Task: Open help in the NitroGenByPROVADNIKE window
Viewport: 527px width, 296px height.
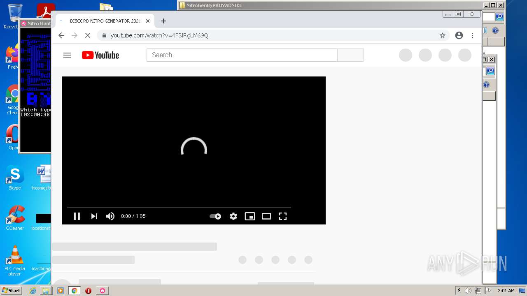Action: coord(495,30)
